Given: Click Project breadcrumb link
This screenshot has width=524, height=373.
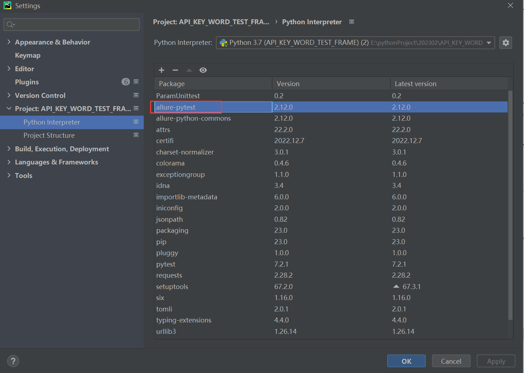Looking at the screenshot, I should tap(211, 22).
